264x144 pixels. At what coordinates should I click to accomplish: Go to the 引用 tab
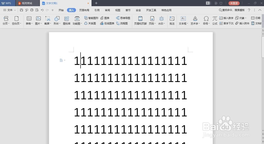pyautogui.click(x=97, y=10)
